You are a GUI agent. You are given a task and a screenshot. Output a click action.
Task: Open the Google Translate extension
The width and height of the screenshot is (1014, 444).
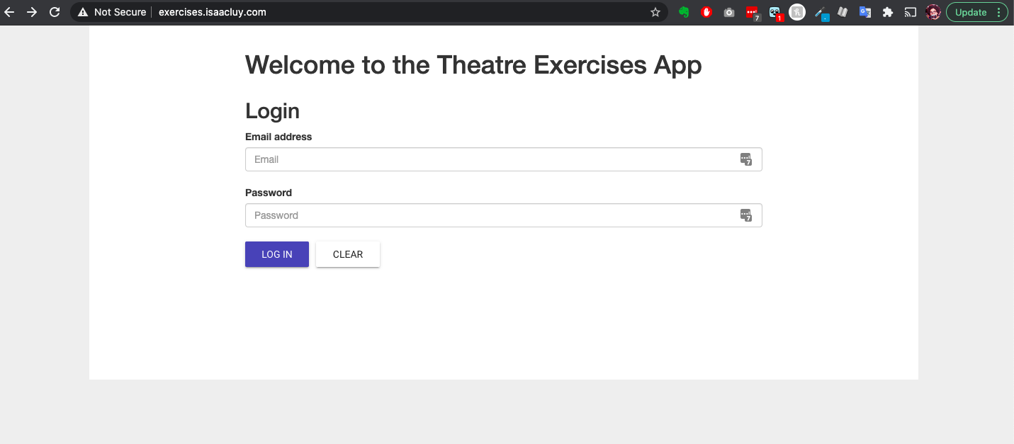coord(865,12)
